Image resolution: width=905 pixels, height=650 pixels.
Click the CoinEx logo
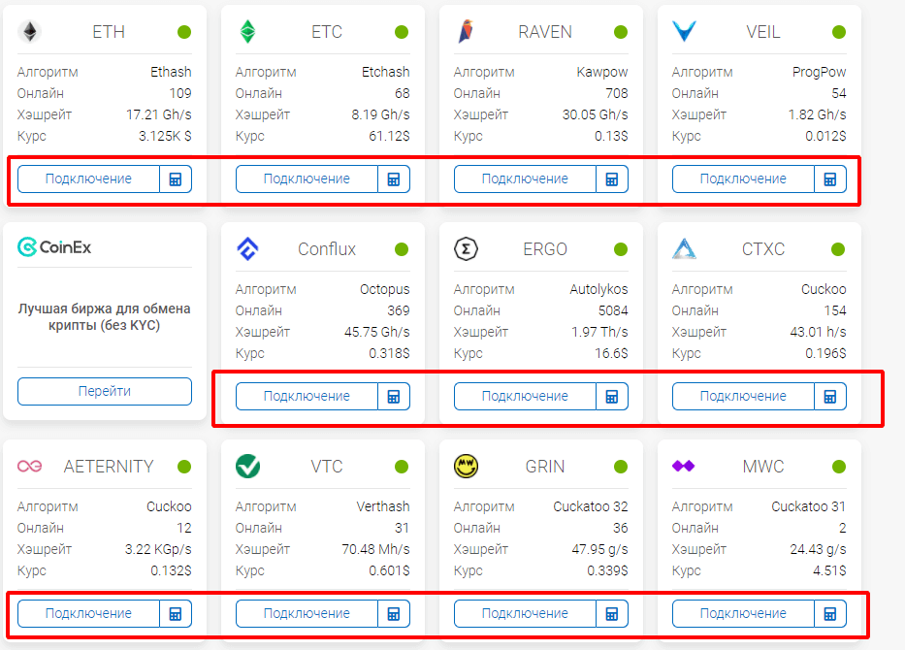click(x=54, y=247)
